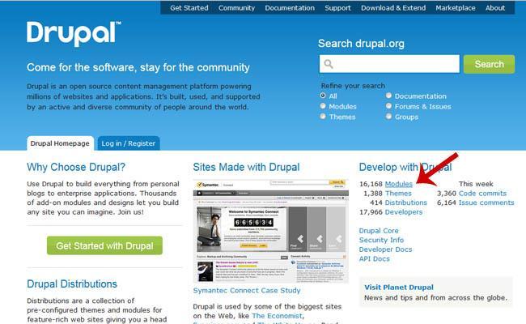The height and width of the screenshot is (324, 526).
Task: Go to Documentation in top navigation
Action: [290, 8]
